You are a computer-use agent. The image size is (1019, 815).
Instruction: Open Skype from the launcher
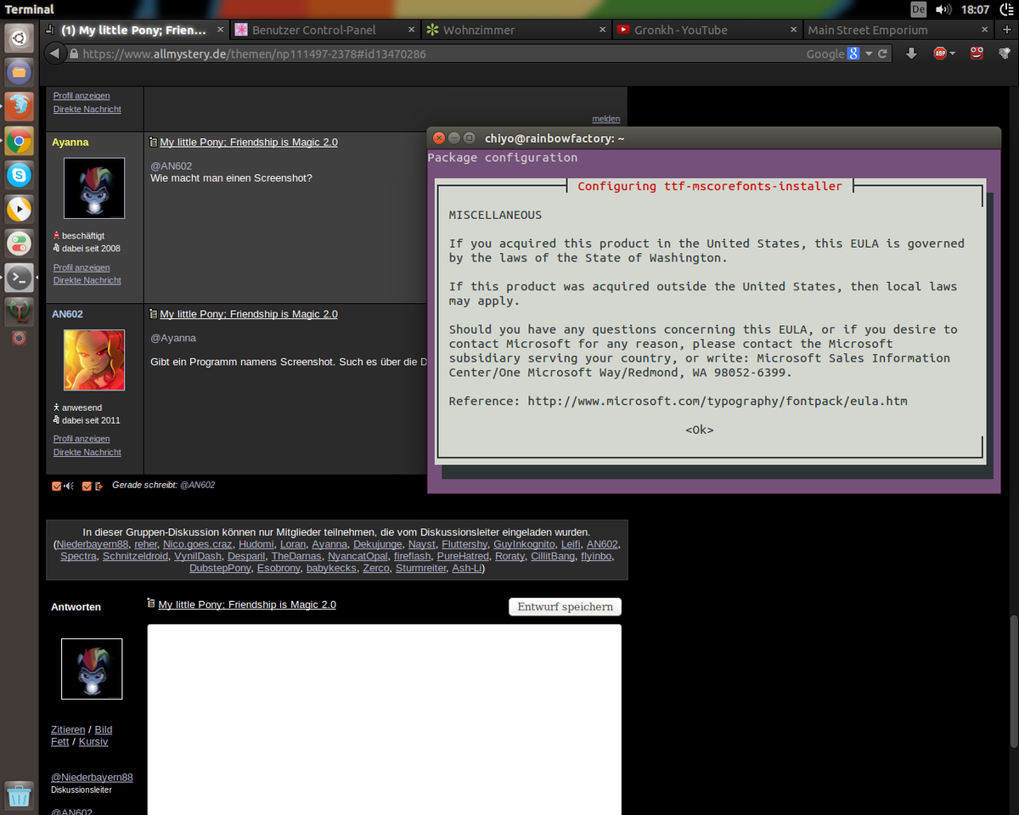point(20,175)
